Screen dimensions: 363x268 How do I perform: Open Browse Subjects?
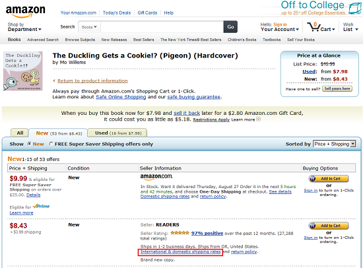80,40
